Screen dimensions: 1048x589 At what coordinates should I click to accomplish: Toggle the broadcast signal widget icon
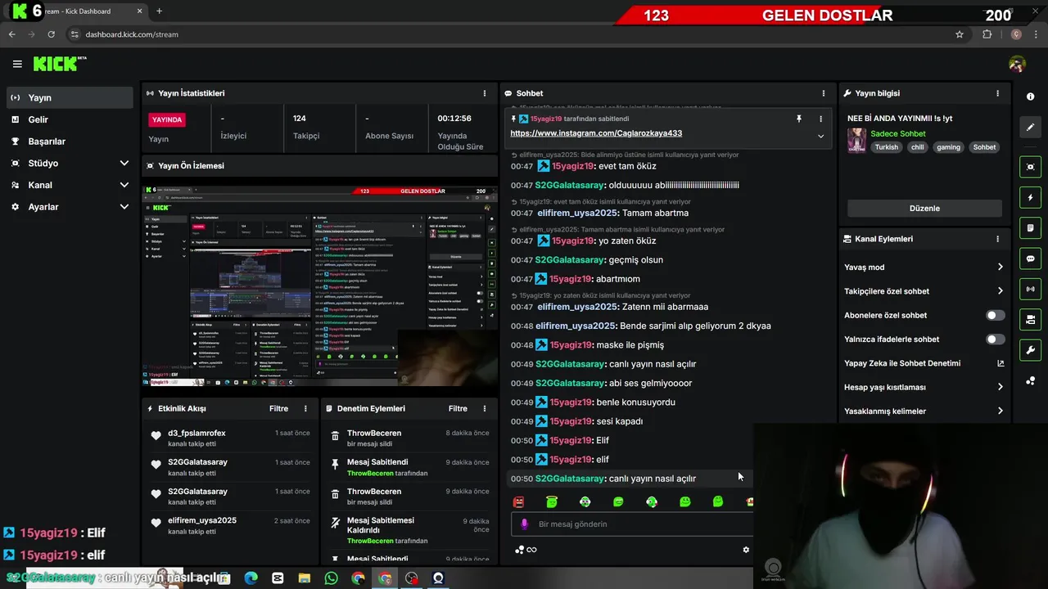(1030, 289)
